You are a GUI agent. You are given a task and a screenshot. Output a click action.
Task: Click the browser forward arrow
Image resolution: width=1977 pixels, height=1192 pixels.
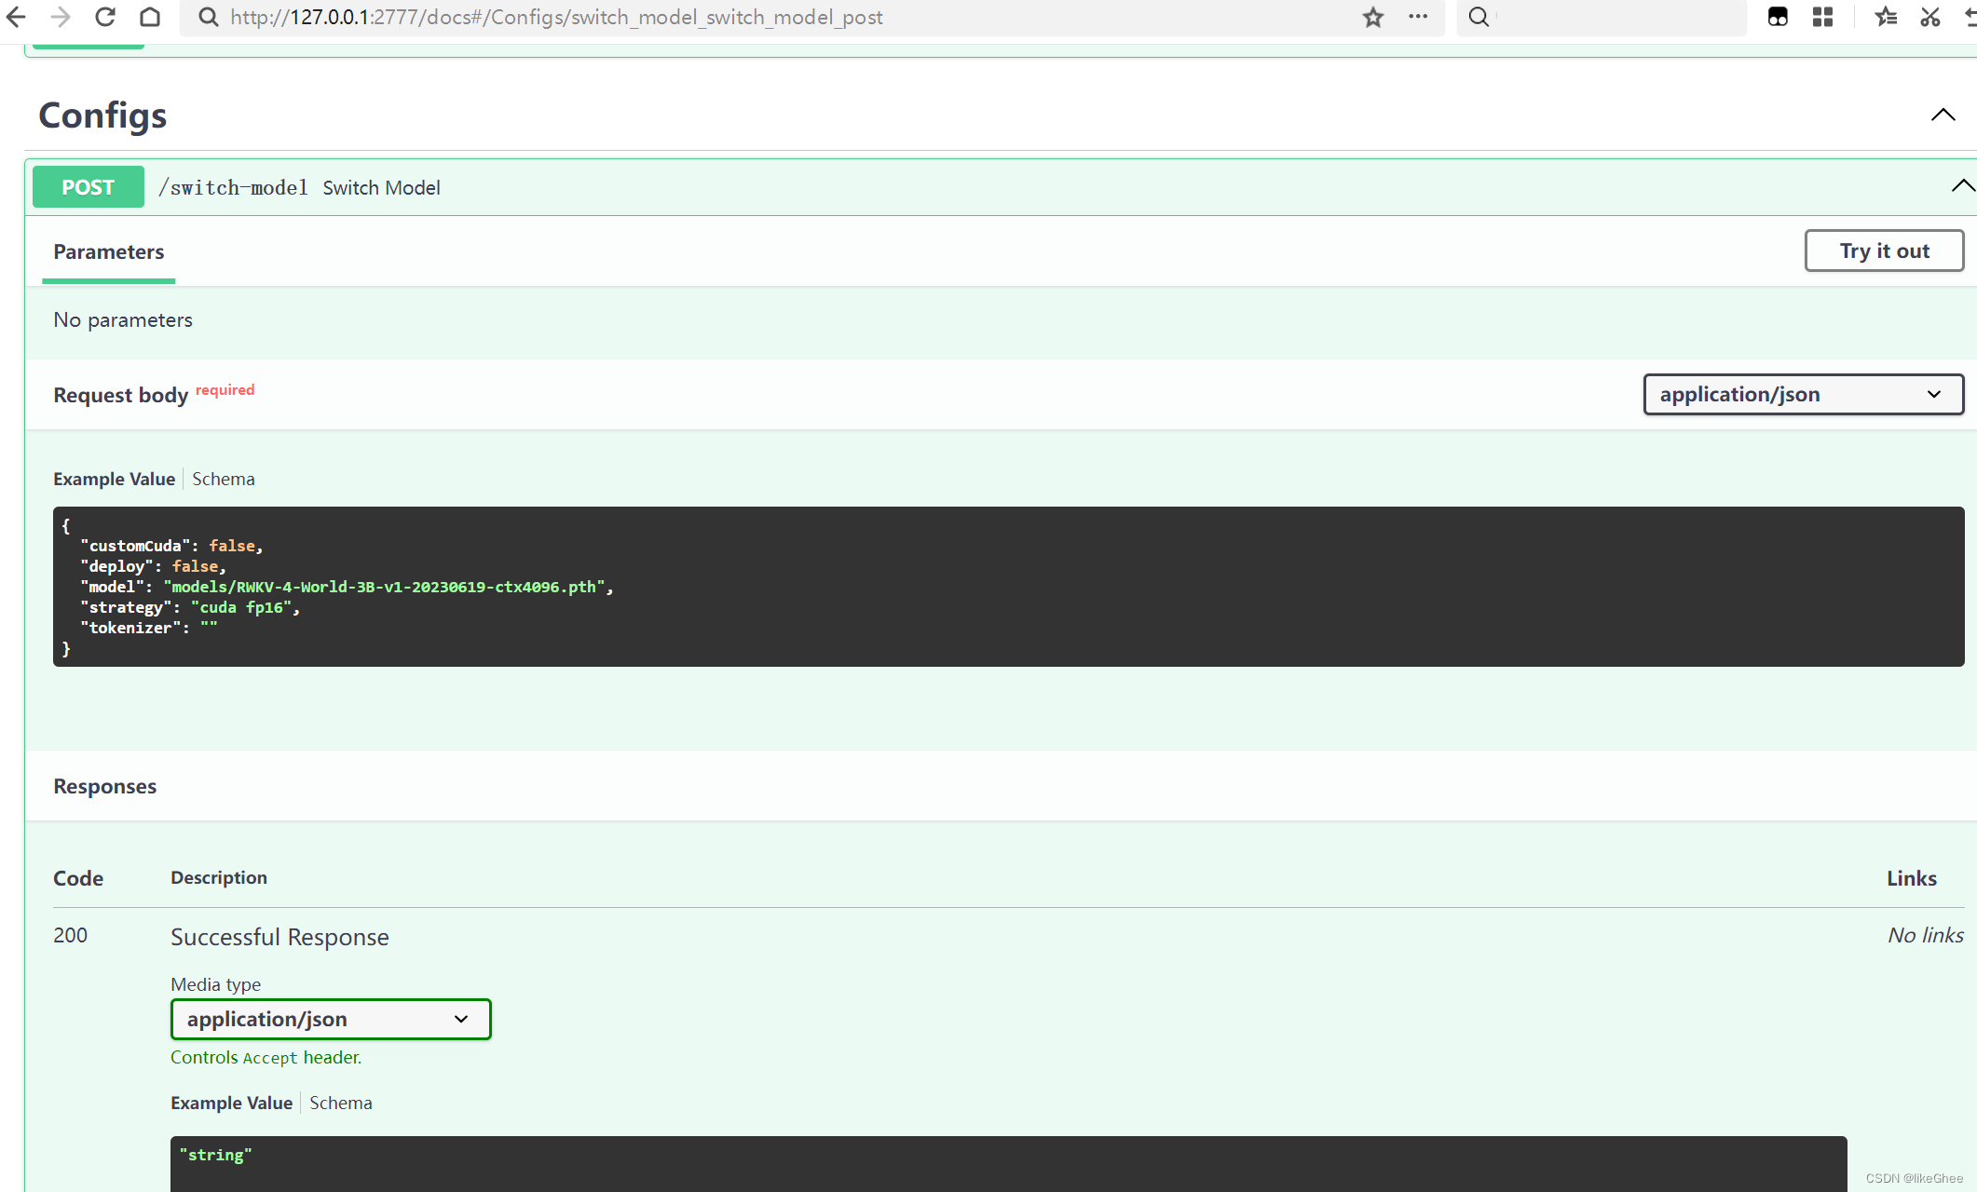pyautogui.click(x=61, y=17)
